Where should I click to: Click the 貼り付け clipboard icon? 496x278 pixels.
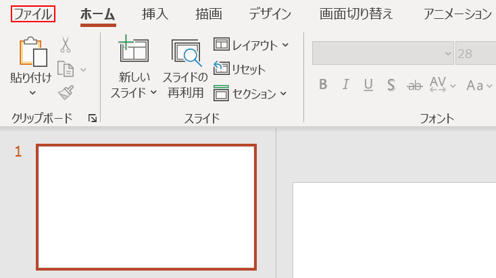tap(33, 52)
